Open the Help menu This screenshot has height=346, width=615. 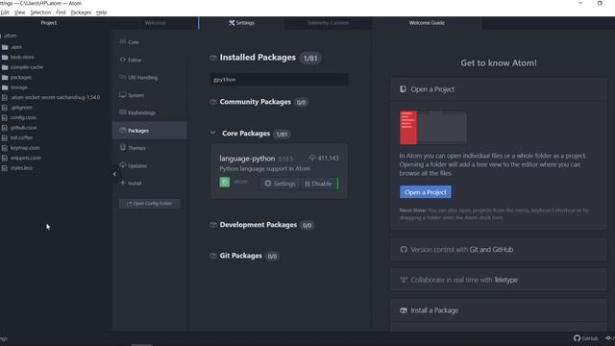coord(101,12)
